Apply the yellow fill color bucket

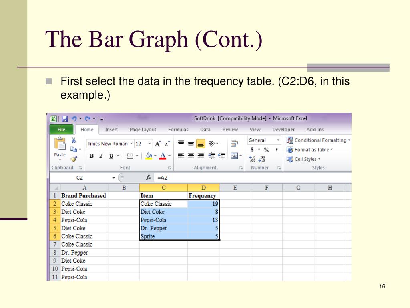pos(149,156)
